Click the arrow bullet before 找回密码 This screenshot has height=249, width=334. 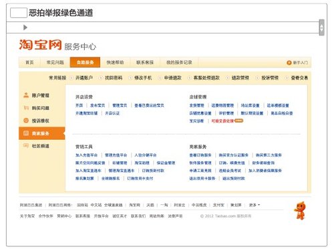[101, 78]
